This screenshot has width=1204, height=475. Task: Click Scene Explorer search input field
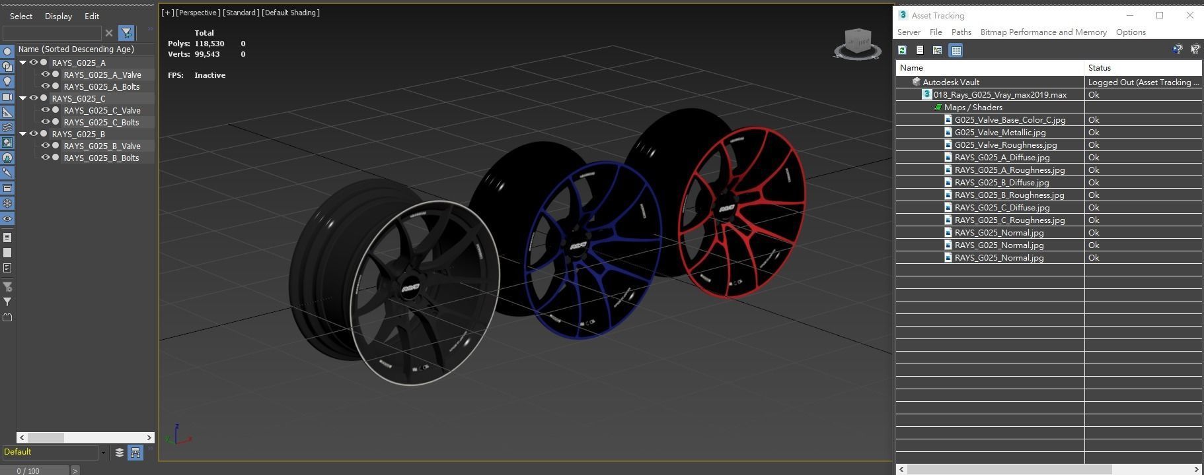coord(52,33)
